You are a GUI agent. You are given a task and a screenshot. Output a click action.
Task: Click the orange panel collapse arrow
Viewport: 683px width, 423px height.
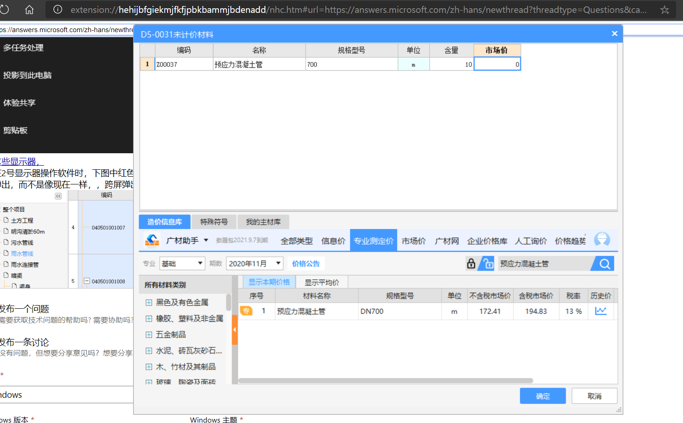(x=235, y=330)
